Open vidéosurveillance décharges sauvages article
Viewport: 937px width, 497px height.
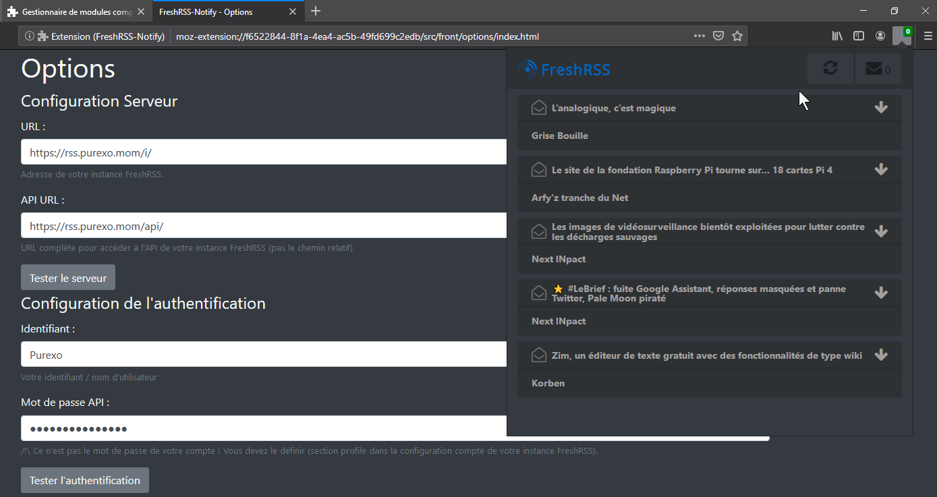point(708,232)
